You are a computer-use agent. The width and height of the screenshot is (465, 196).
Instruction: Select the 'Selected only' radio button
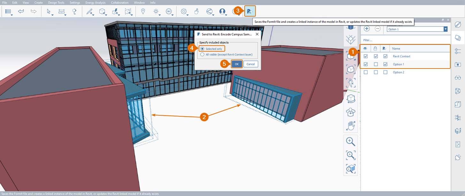pyautogui.click(x=202, y=49)
